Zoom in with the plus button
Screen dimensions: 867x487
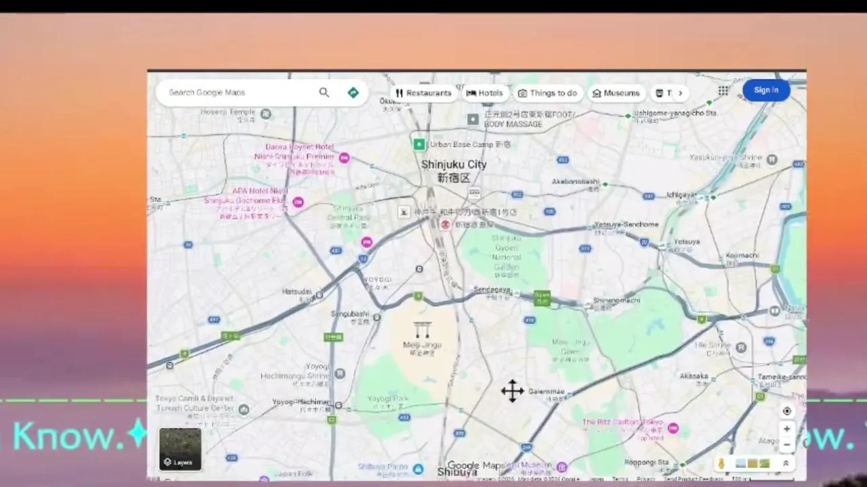pos(786,429)
